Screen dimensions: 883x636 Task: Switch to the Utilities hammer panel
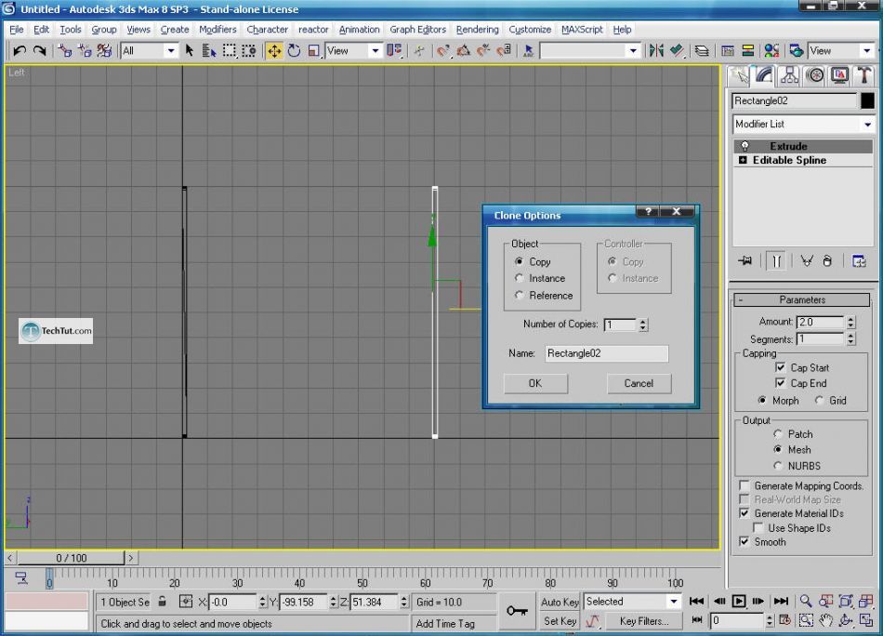pyautogui.click(x=863, y=75)
